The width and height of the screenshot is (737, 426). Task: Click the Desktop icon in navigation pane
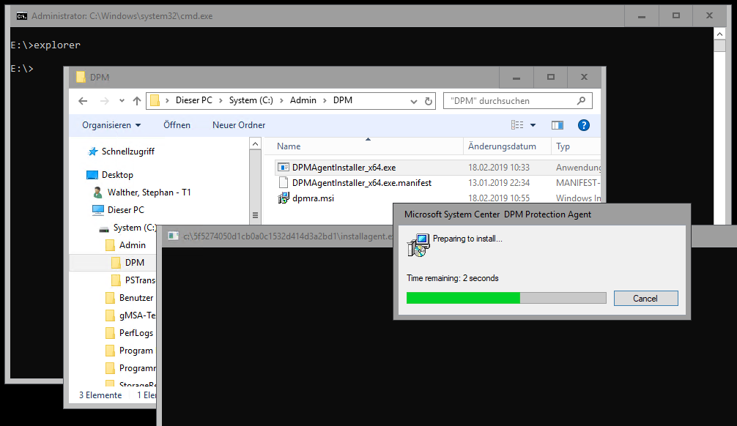pyautogui.click(x=92, y=175)
